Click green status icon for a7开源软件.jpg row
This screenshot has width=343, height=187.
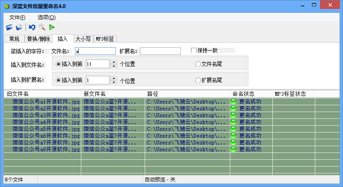pyautogui.click(x=233, y=143)
